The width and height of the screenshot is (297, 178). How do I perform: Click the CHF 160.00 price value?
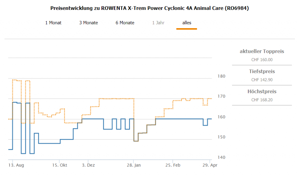tap(262, 60)
